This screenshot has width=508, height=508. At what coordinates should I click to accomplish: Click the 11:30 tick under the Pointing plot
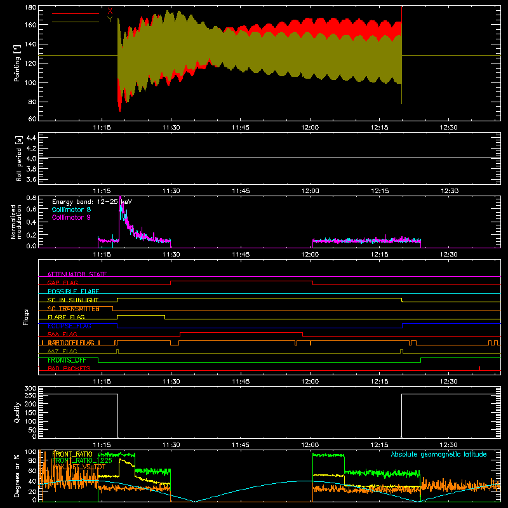tap(171, 128)
